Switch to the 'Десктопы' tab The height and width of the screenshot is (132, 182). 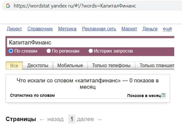point(38,66)
